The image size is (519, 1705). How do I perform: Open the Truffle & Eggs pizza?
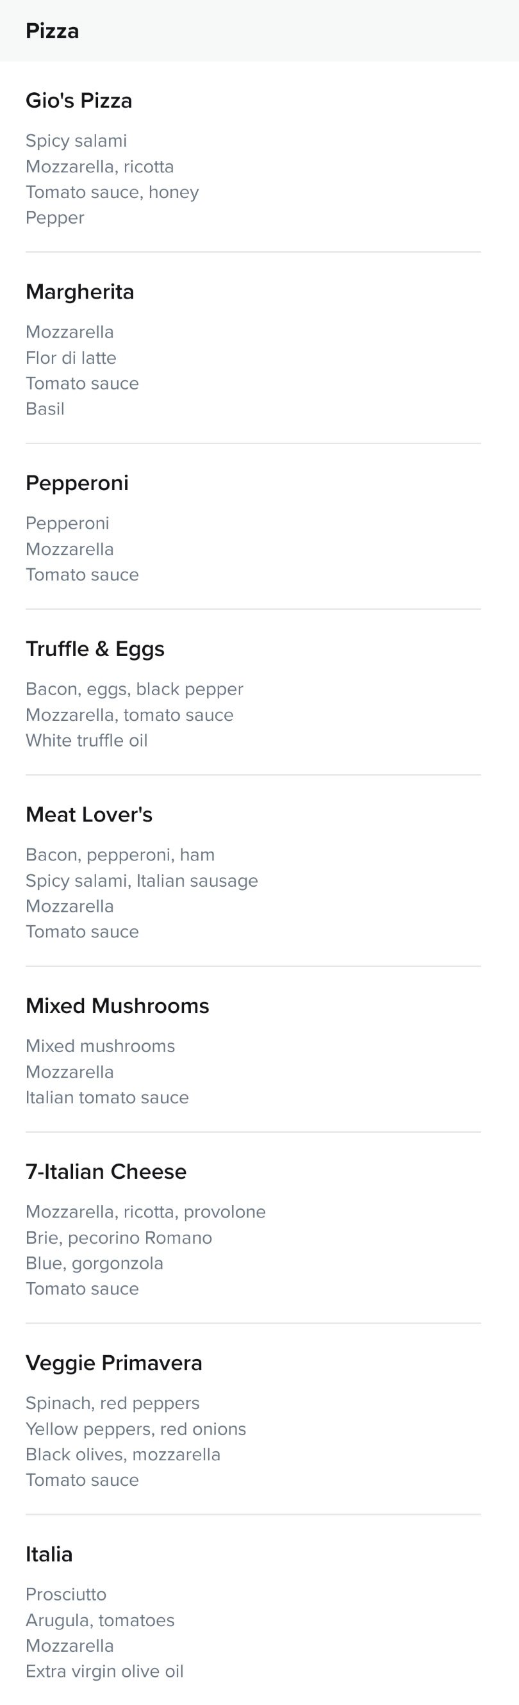click(95, 648)
